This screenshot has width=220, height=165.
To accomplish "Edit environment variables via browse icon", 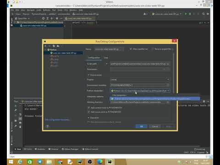I will (x=168, y=85).
